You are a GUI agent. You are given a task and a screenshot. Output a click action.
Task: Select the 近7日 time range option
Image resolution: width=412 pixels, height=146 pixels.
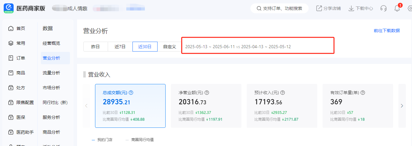pos(120,47)
